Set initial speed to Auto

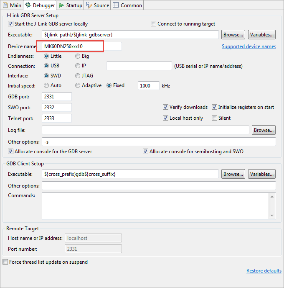point(47,86)
